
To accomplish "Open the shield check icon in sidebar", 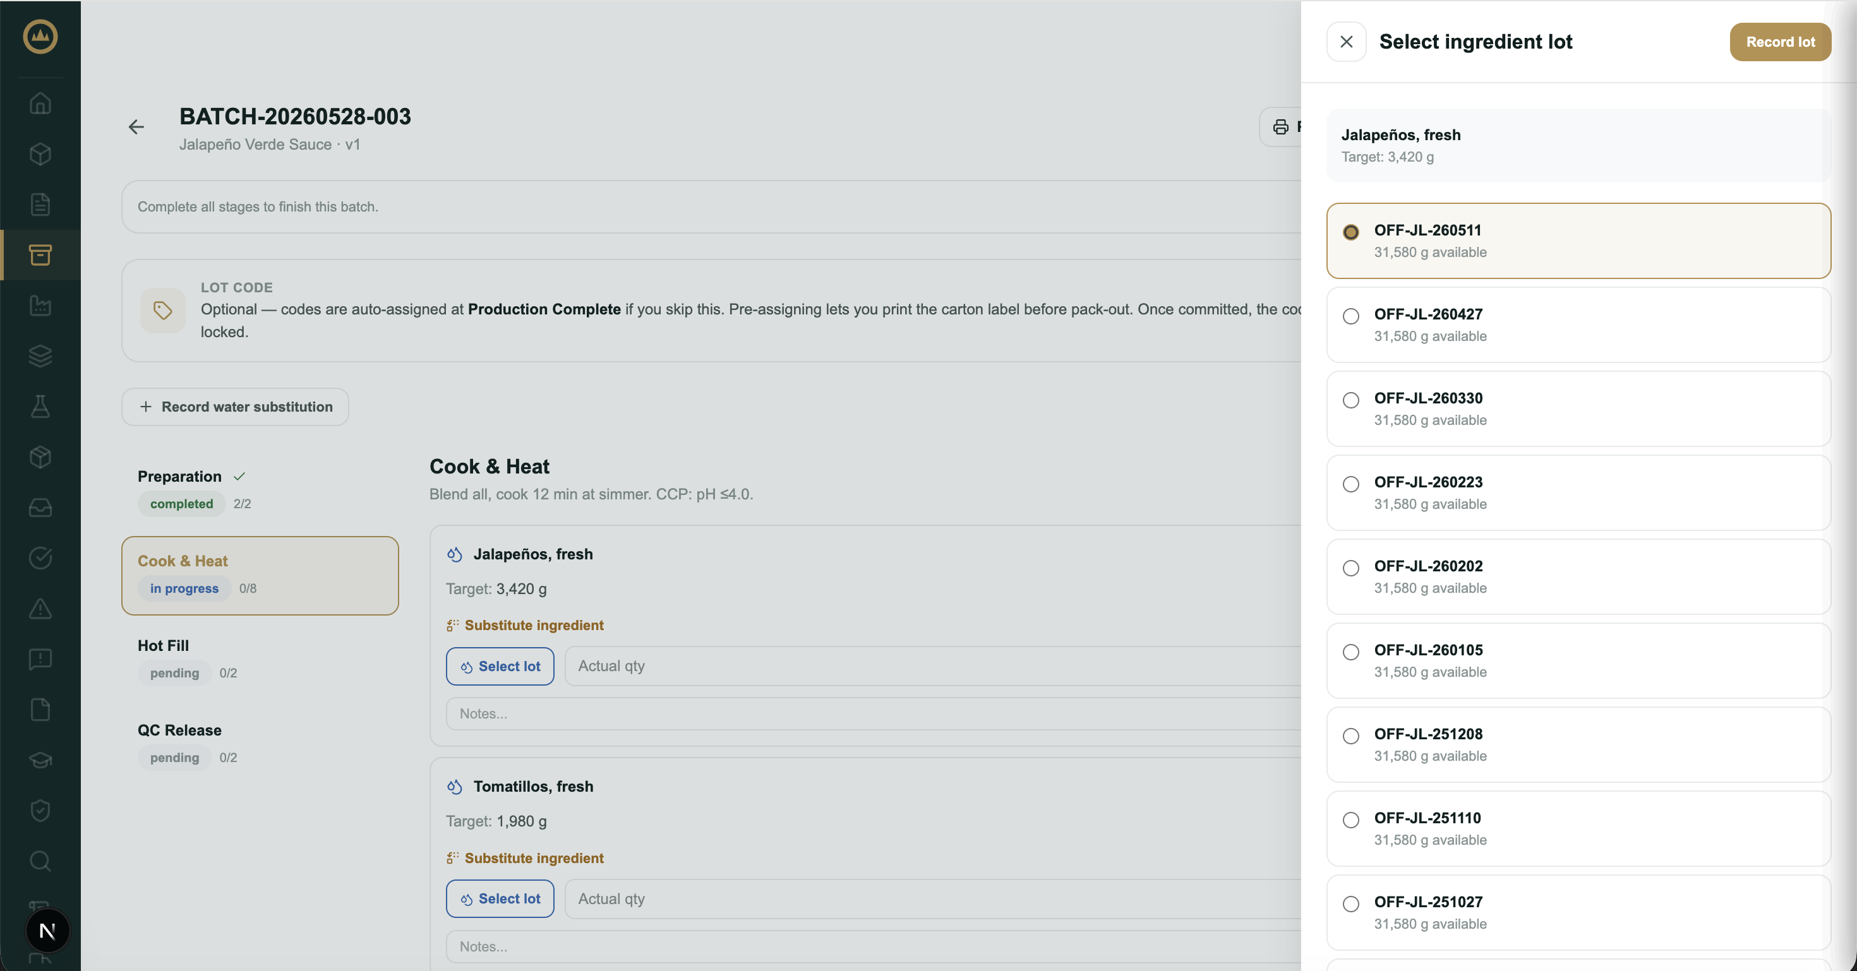I will click(x=40, y=811).
